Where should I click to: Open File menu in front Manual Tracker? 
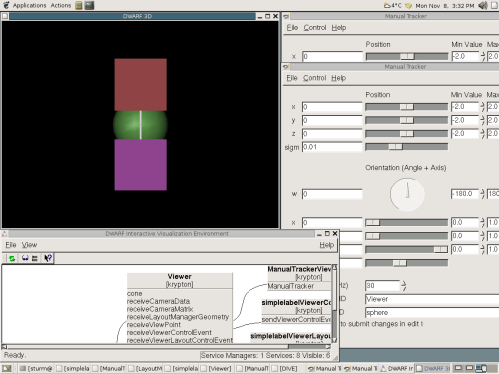pos(292,78)
